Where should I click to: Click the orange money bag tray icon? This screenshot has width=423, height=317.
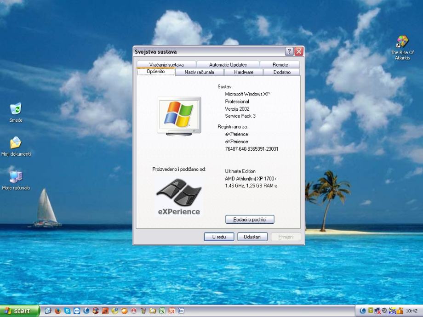pyautogui.click(x=400, y=311)
